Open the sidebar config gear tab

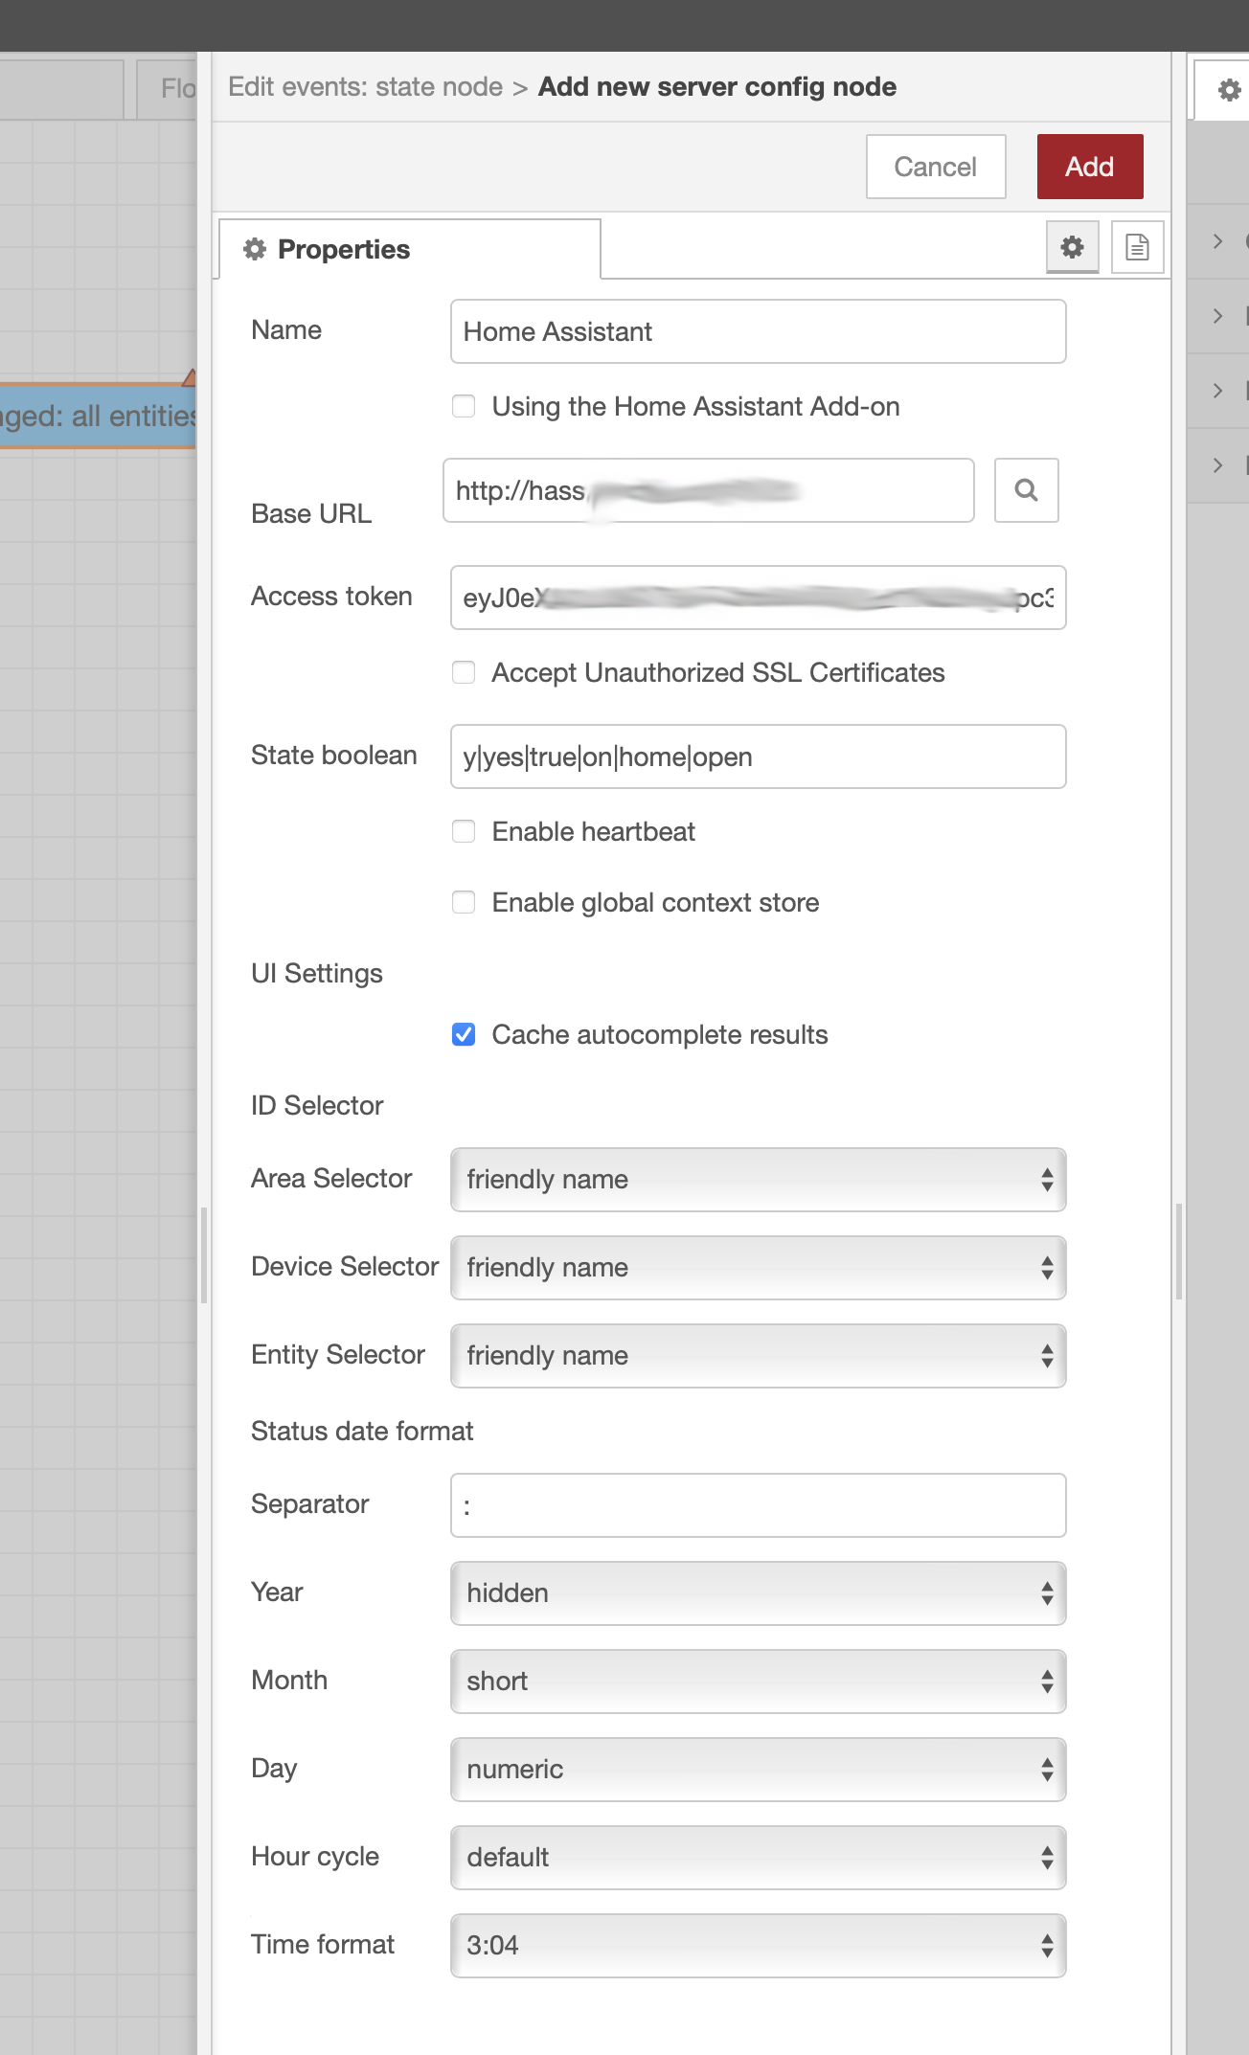click(1228, 90)
